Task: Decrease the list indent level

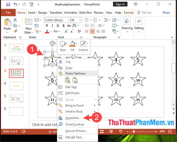Action: click(x=87, y=25)
